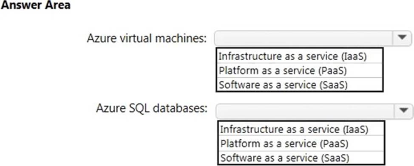Viewport: 414px width, 166px height.
Task: Click the Azure SQL databases dropdown arrow
Action: (x=403, y=111)
